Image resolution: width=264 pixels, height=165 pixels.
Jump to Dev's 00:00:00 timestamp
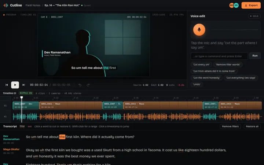[8, 143]
